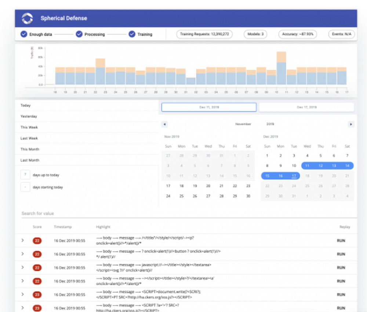The image size is (367, 312).
Task: Click the days up to today number field
Action: (25, 175)
